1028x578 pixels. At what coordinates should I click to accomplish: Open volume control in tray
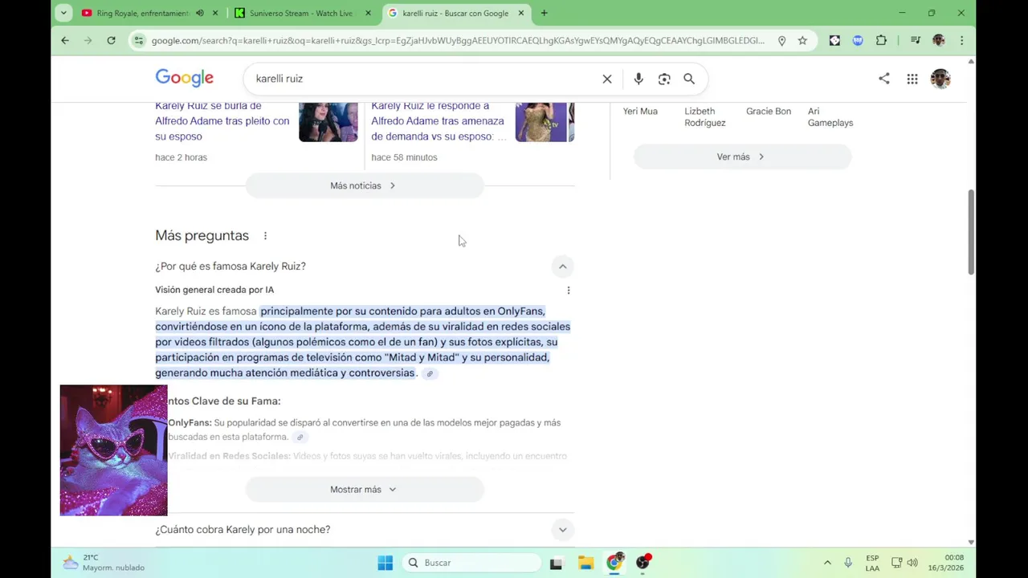913,563
